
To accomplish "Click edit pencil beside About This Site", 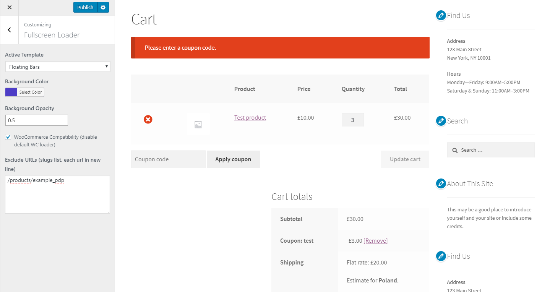I will (441, 184).
